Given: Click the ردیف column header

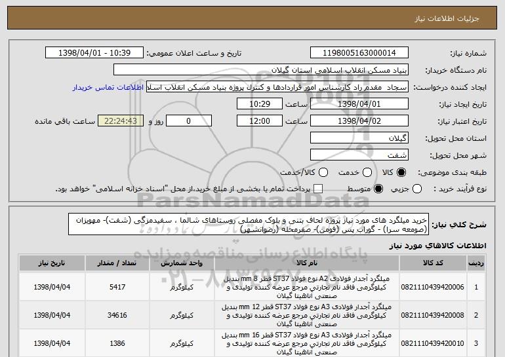Looking at the screenshot, I should click(x=476, y=263).
